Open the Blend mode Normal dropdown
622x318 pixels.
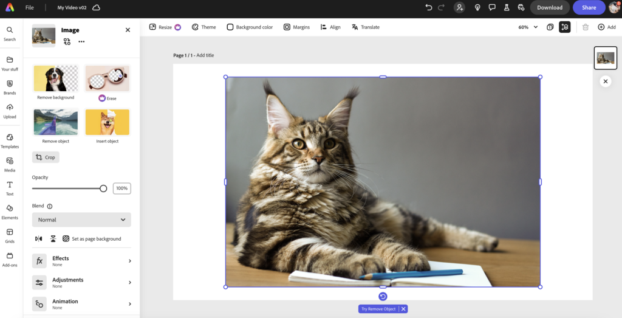coord(81,219)
